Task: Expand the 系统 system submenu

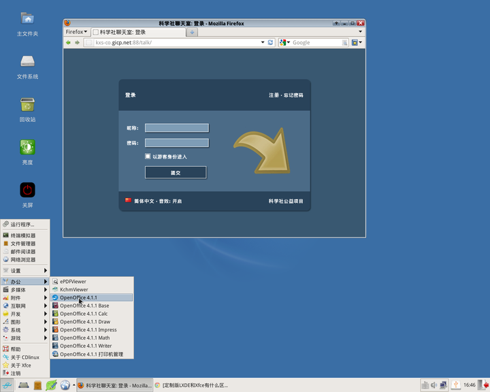Action: [x=25, y=330]
